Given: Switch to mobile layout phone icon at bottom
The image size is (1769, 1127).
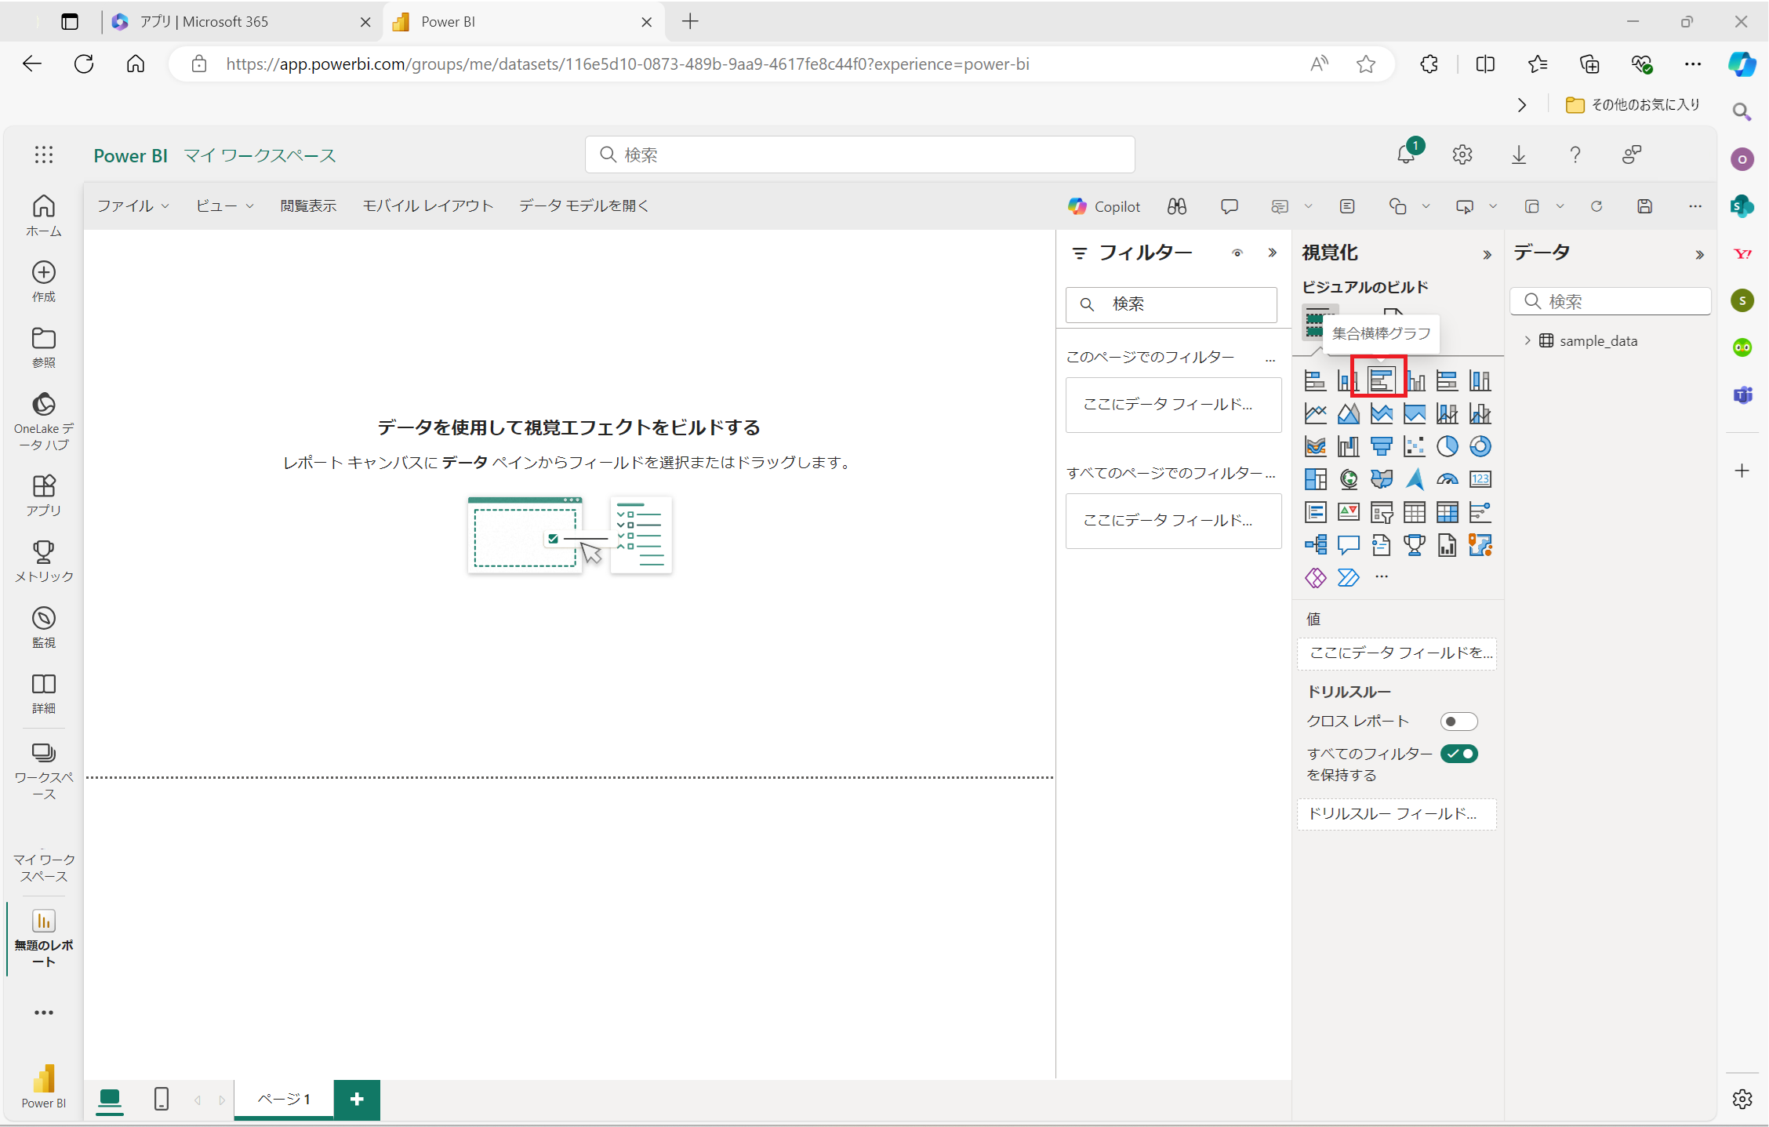Looking at the screenshot, I should (162, 1099).
